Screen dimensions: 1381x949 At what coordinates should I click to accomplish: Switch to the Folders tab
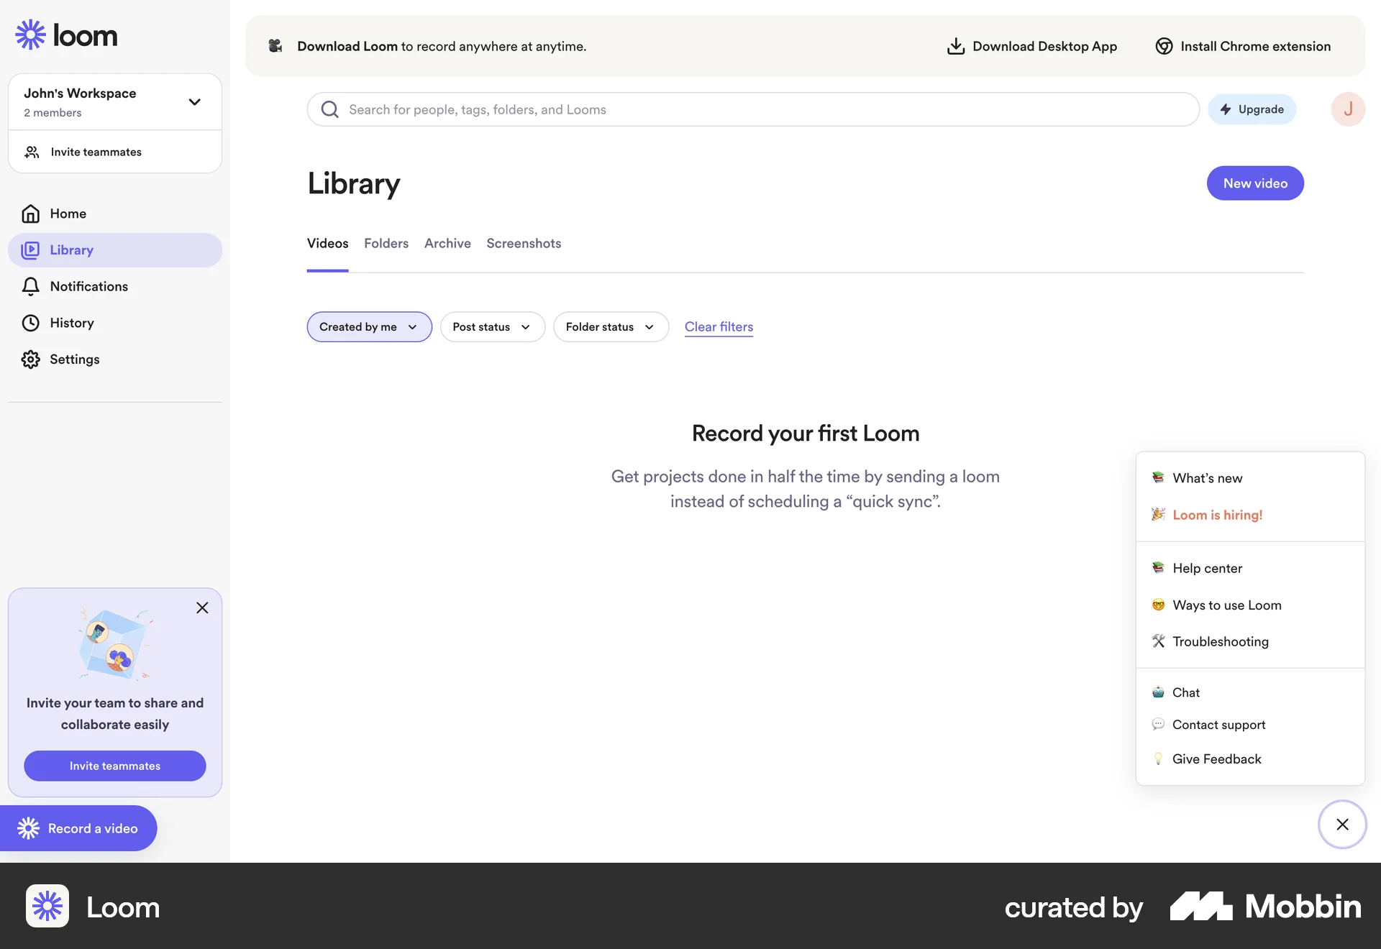(x=386, y=243)
